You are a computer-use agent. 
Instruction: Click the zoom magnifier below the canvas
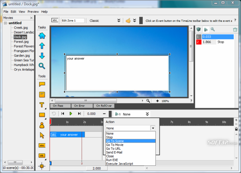[x=148, y=101]
